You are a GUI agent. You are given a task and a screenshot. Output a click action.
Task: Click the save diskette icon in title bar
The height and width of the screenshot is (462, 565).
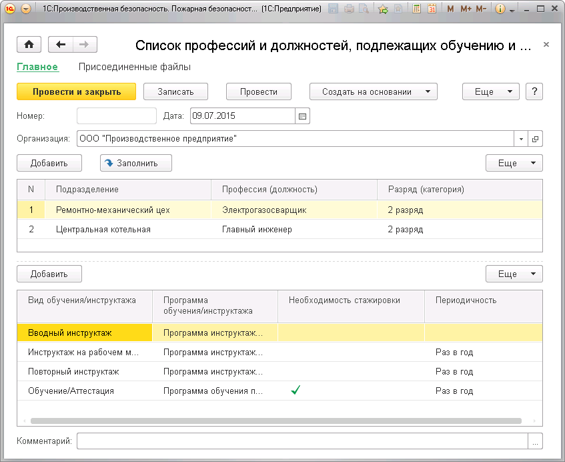[x=334, y=9]
